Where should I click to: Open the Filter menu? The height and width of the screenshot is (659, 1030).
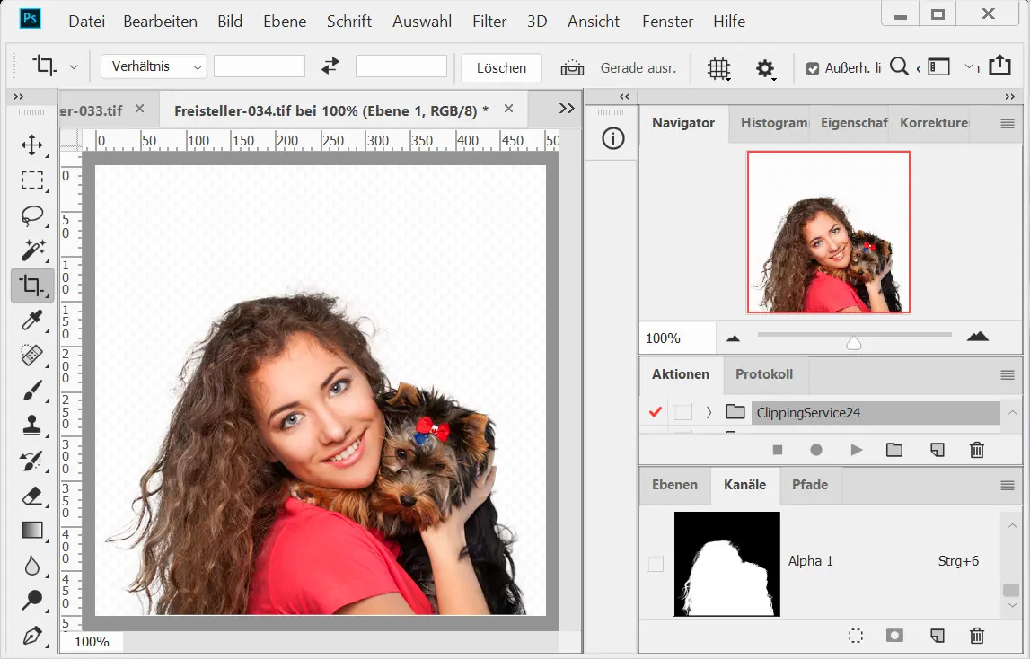pos(489,22)
